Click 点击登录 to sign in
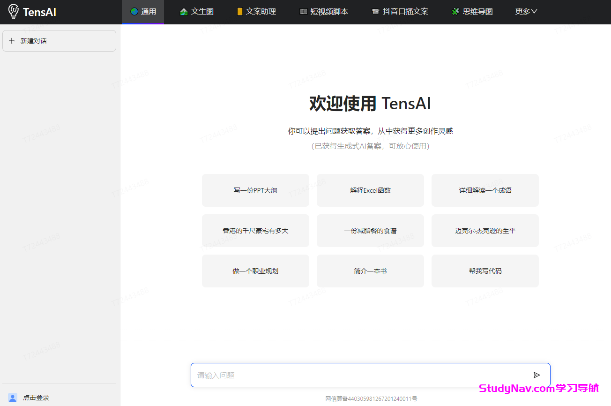Screen dimensions: 611x406 [x=36, y=398]
